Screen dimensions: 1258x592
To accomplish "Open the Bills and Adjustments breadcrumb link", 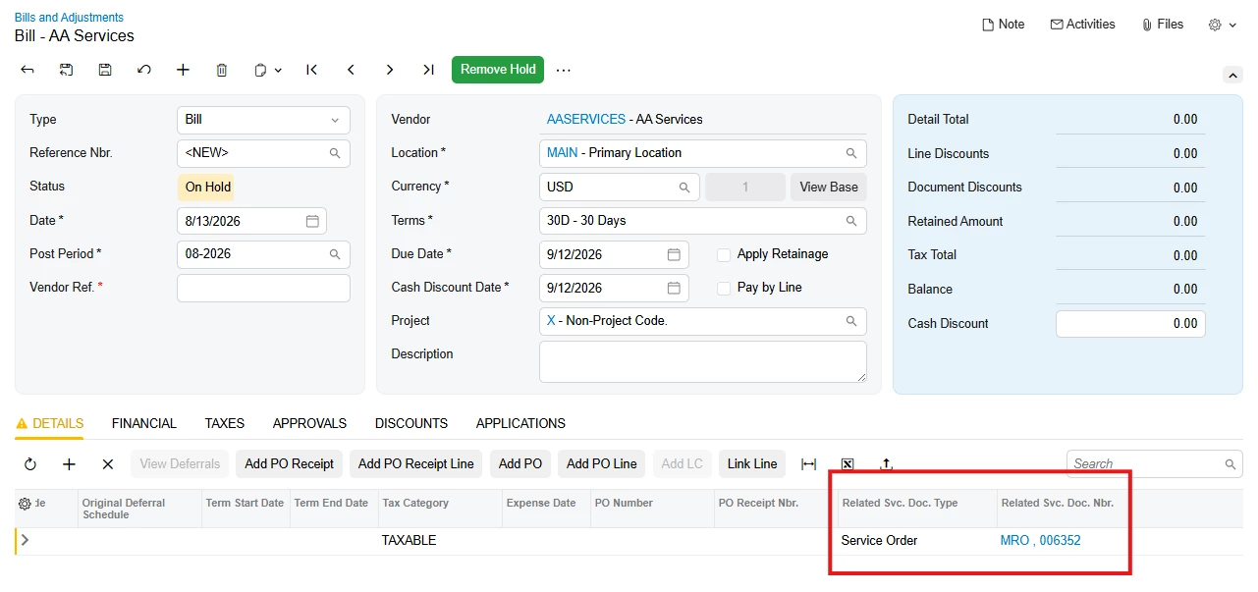I will [69, 18].
